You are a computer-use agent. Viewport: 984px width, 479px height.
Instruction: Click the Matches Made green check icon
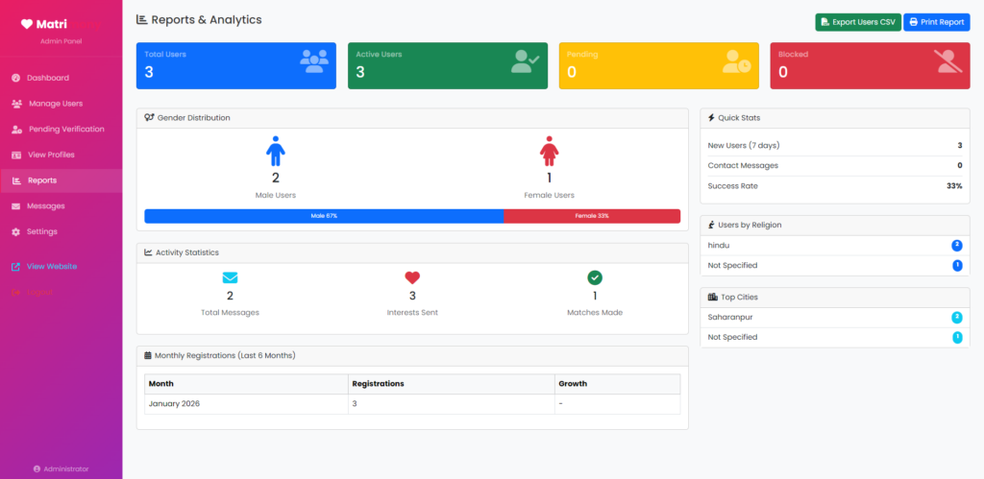coord(595,278)
